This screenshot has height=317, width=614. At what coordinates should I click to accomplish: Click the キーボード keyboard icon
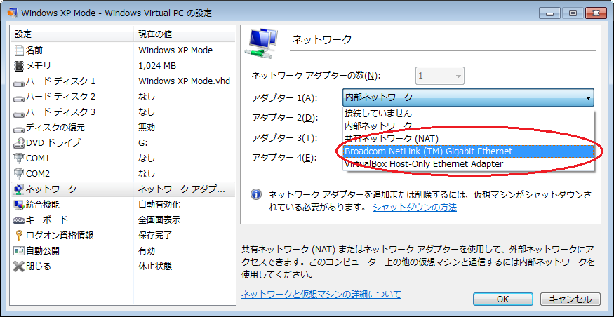[x=19, y=220]
